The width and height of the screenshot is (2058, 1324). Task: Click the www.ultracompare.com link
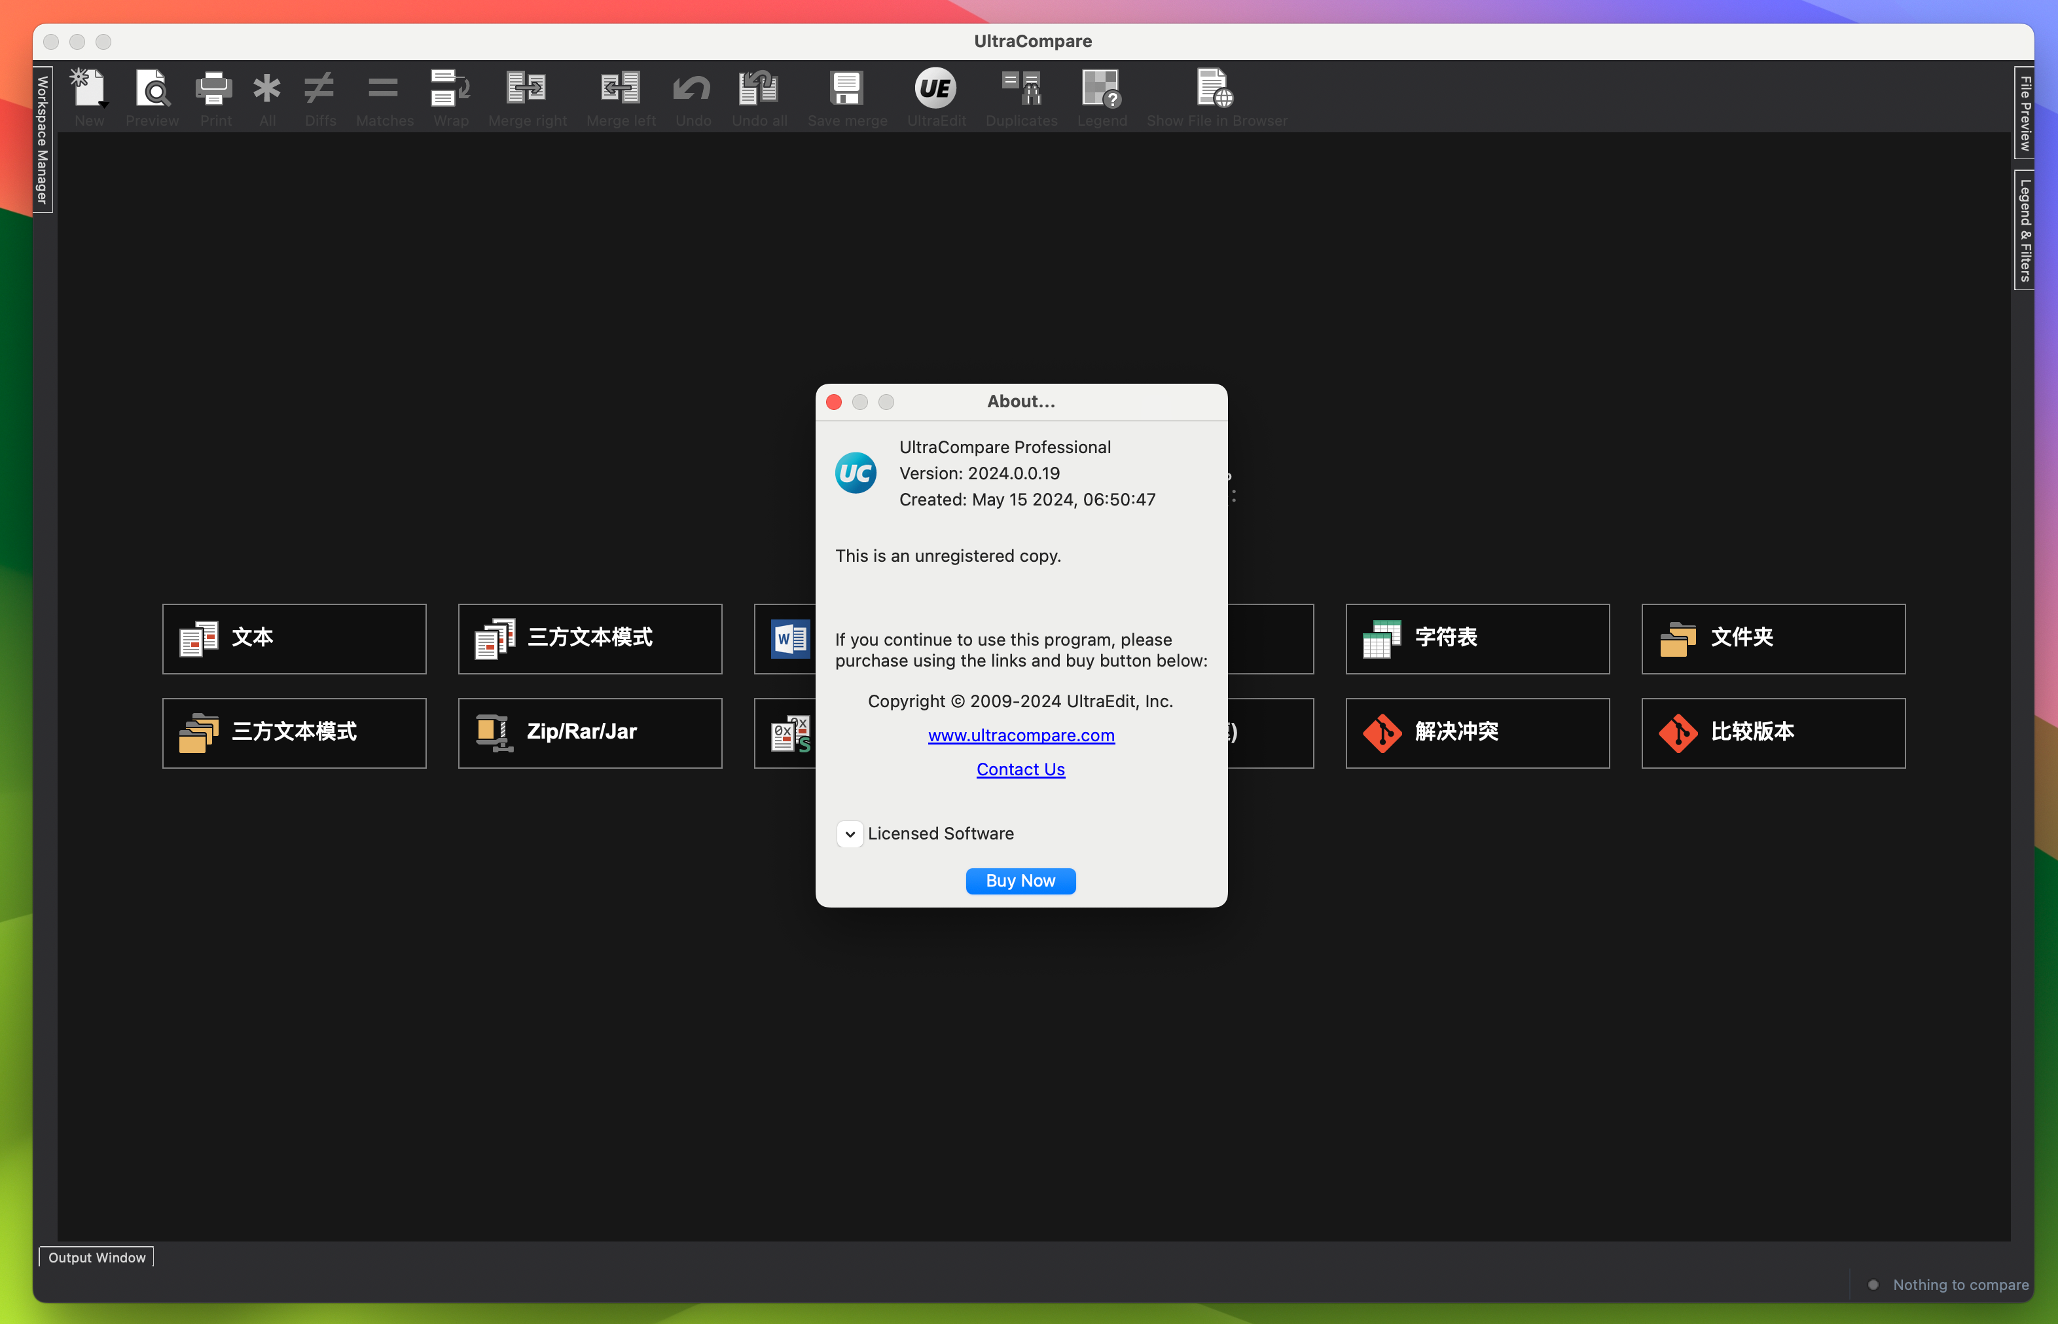pos(1020,734)
